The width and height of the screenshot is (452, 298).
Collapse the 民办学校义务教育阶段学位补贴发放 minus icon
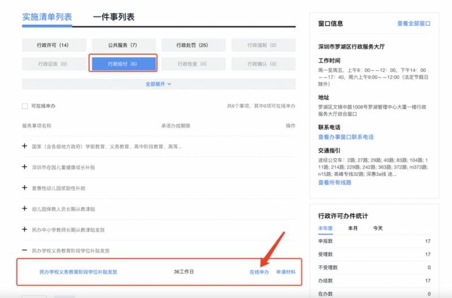point(24,250)
